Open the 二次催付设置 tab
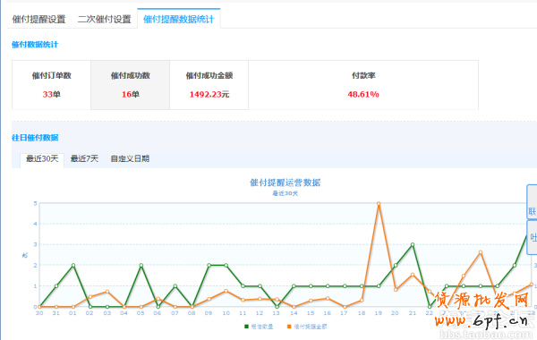The image size is (537, 340). click(x=105, y=19)
